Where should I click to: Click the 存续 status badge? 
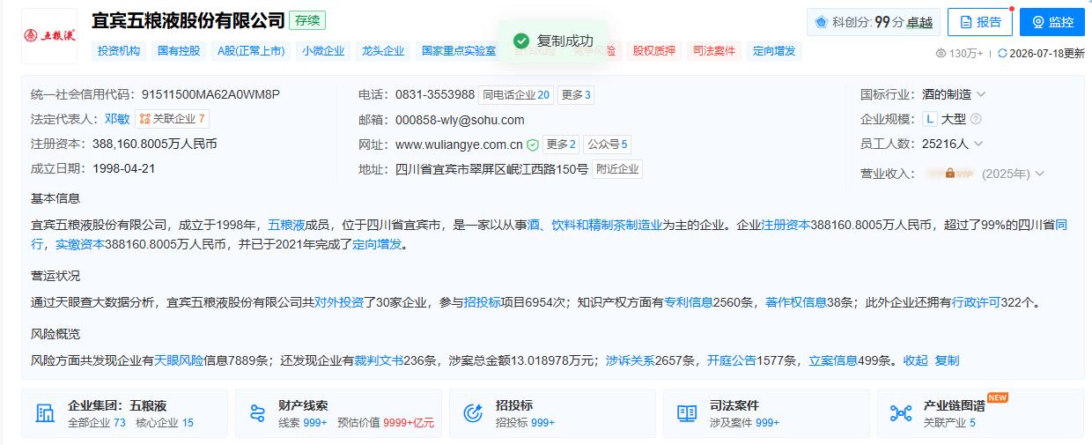(x=307, y=20)
